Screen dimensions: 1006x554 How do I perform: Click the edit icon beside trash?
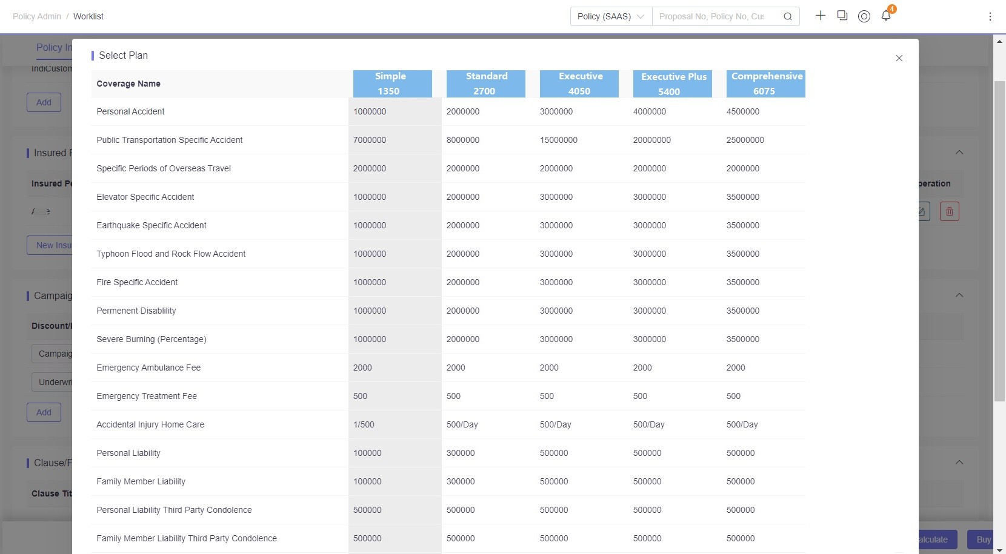tap(923, 211)
